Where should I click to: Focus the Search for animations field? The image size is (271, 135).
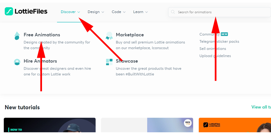click(x=220, y=12)
